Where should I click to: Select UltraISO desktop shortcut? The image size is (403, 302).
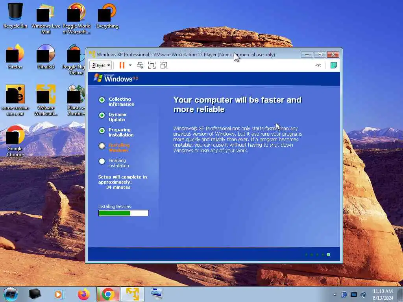pos(46,57)
